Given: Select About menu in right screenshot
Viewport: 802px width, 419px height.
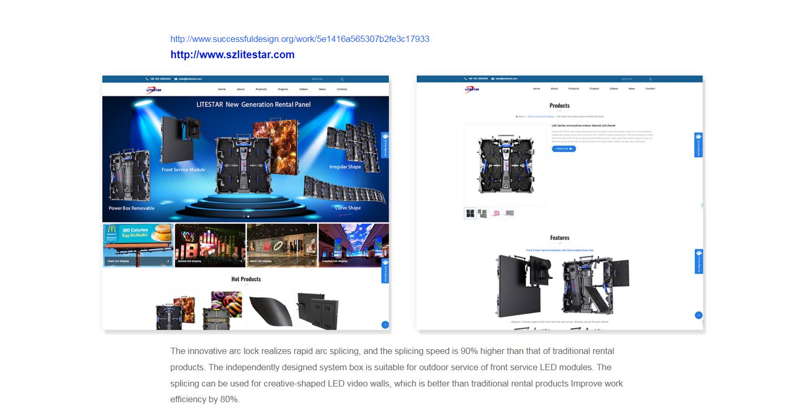Looking at the screenshot, I should click(x=554, y=89).
